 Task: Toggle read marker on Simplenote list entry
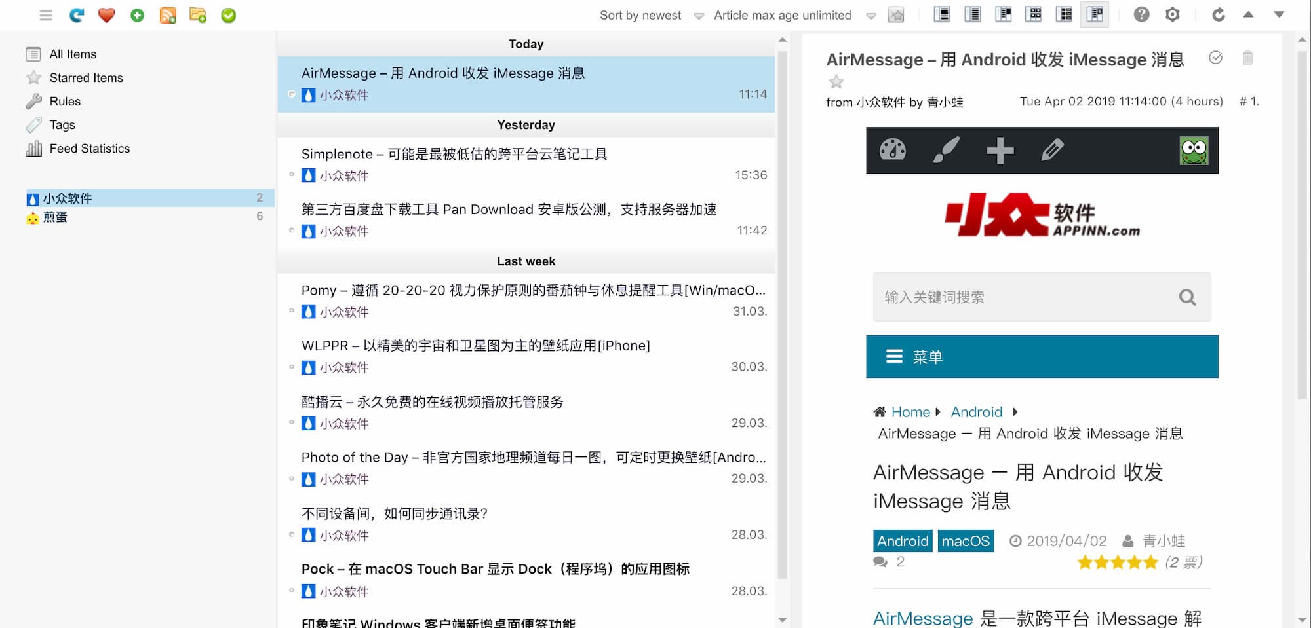point(292,175)
